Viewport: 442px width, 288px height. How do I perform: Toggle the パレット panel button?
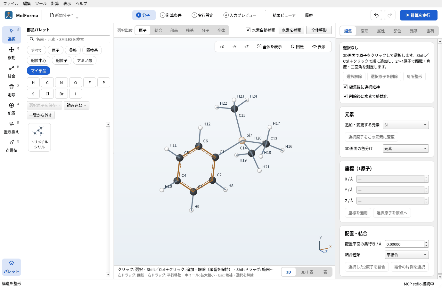click(12, 267)
